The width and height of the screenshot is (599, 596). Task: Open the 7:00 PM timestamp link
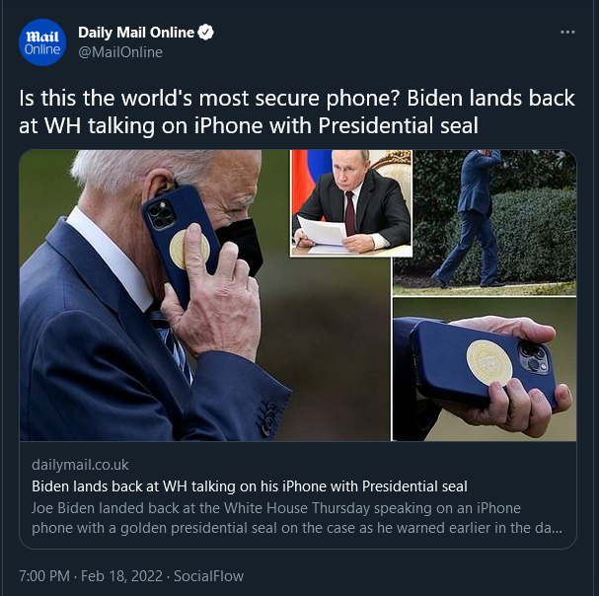(44, 576)
